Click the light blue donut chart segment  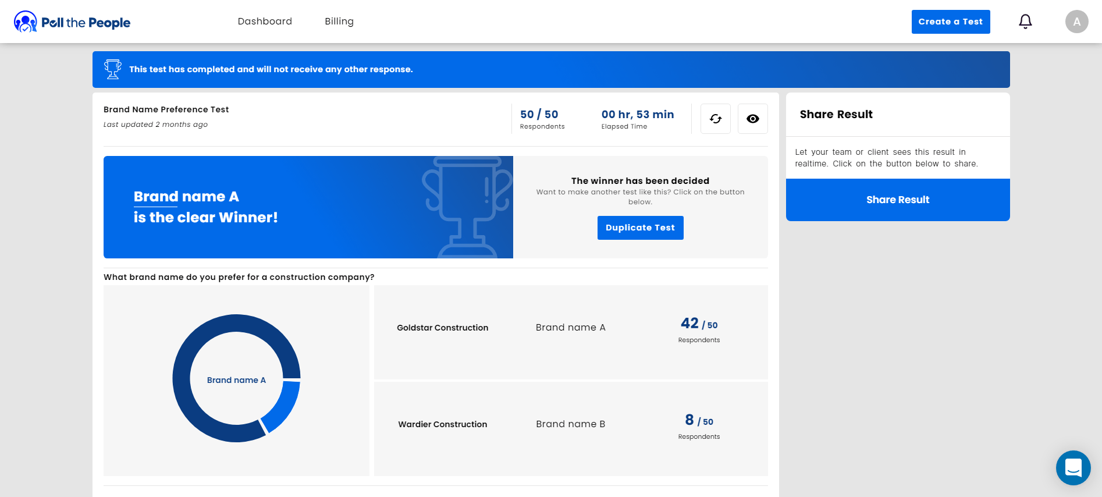tap(282, 407)
